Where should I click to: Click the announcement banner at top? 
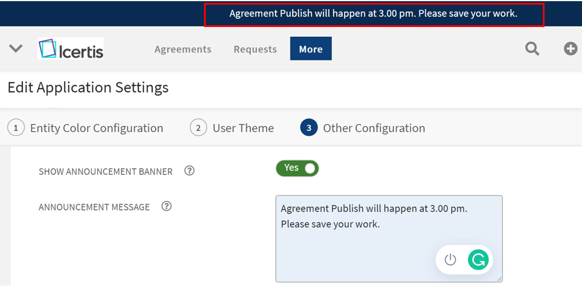pyautogui.click(x=373, y=14)
